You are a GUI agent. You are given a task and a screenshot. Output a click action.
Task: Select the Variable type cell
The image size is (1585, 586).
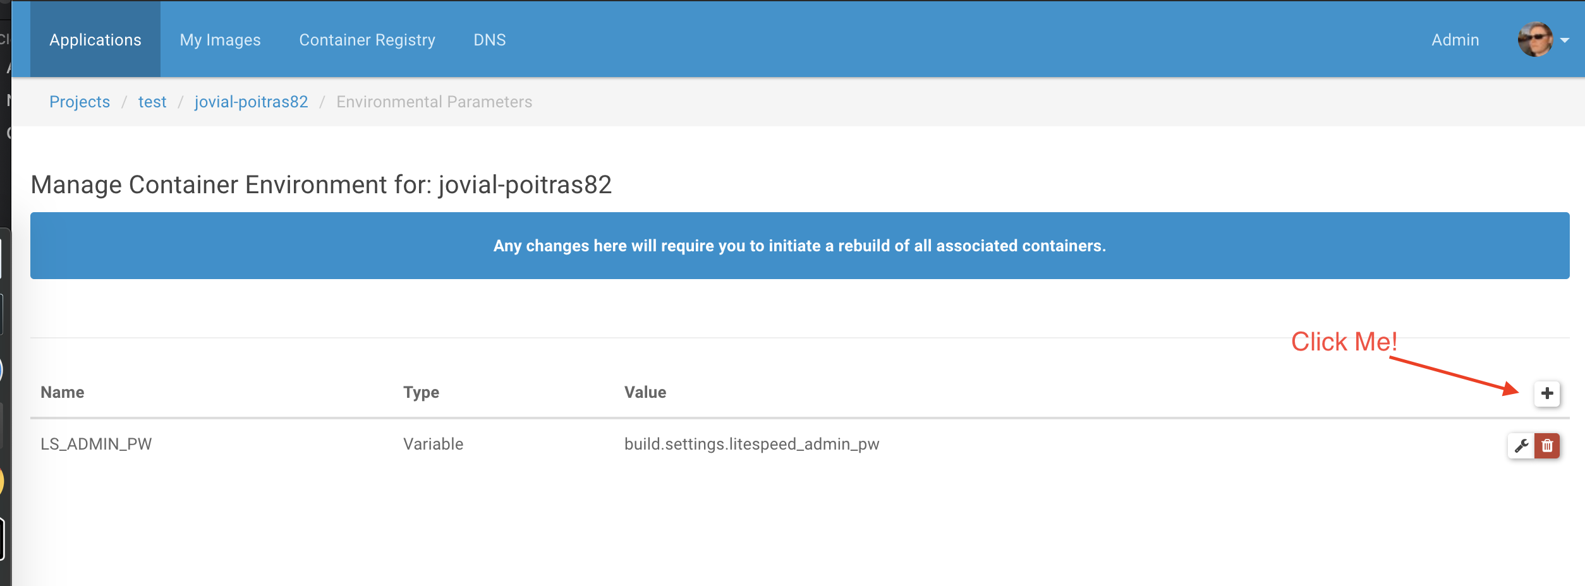point(434,444)
